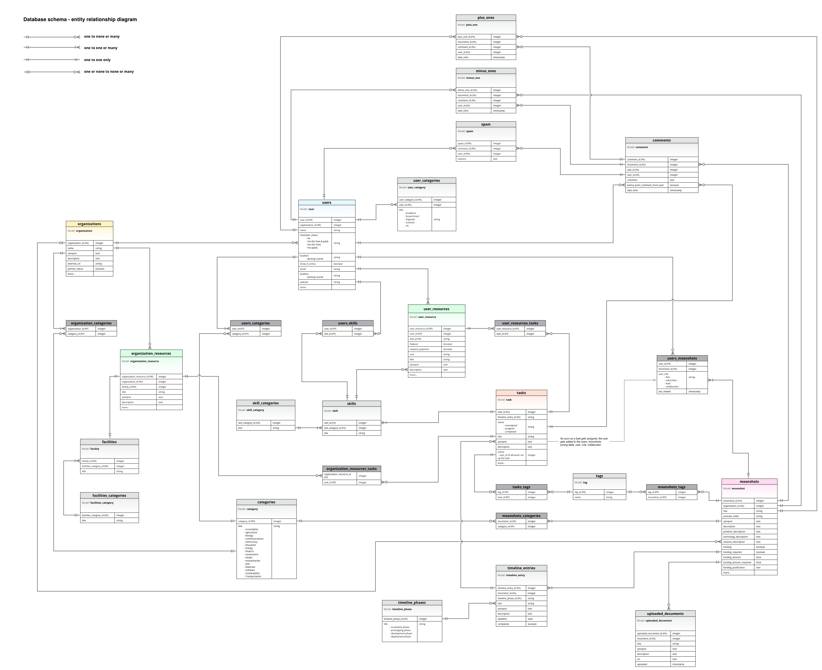Select the diagram title text
This screenshot has height=670, width=822.
(80, 19)
